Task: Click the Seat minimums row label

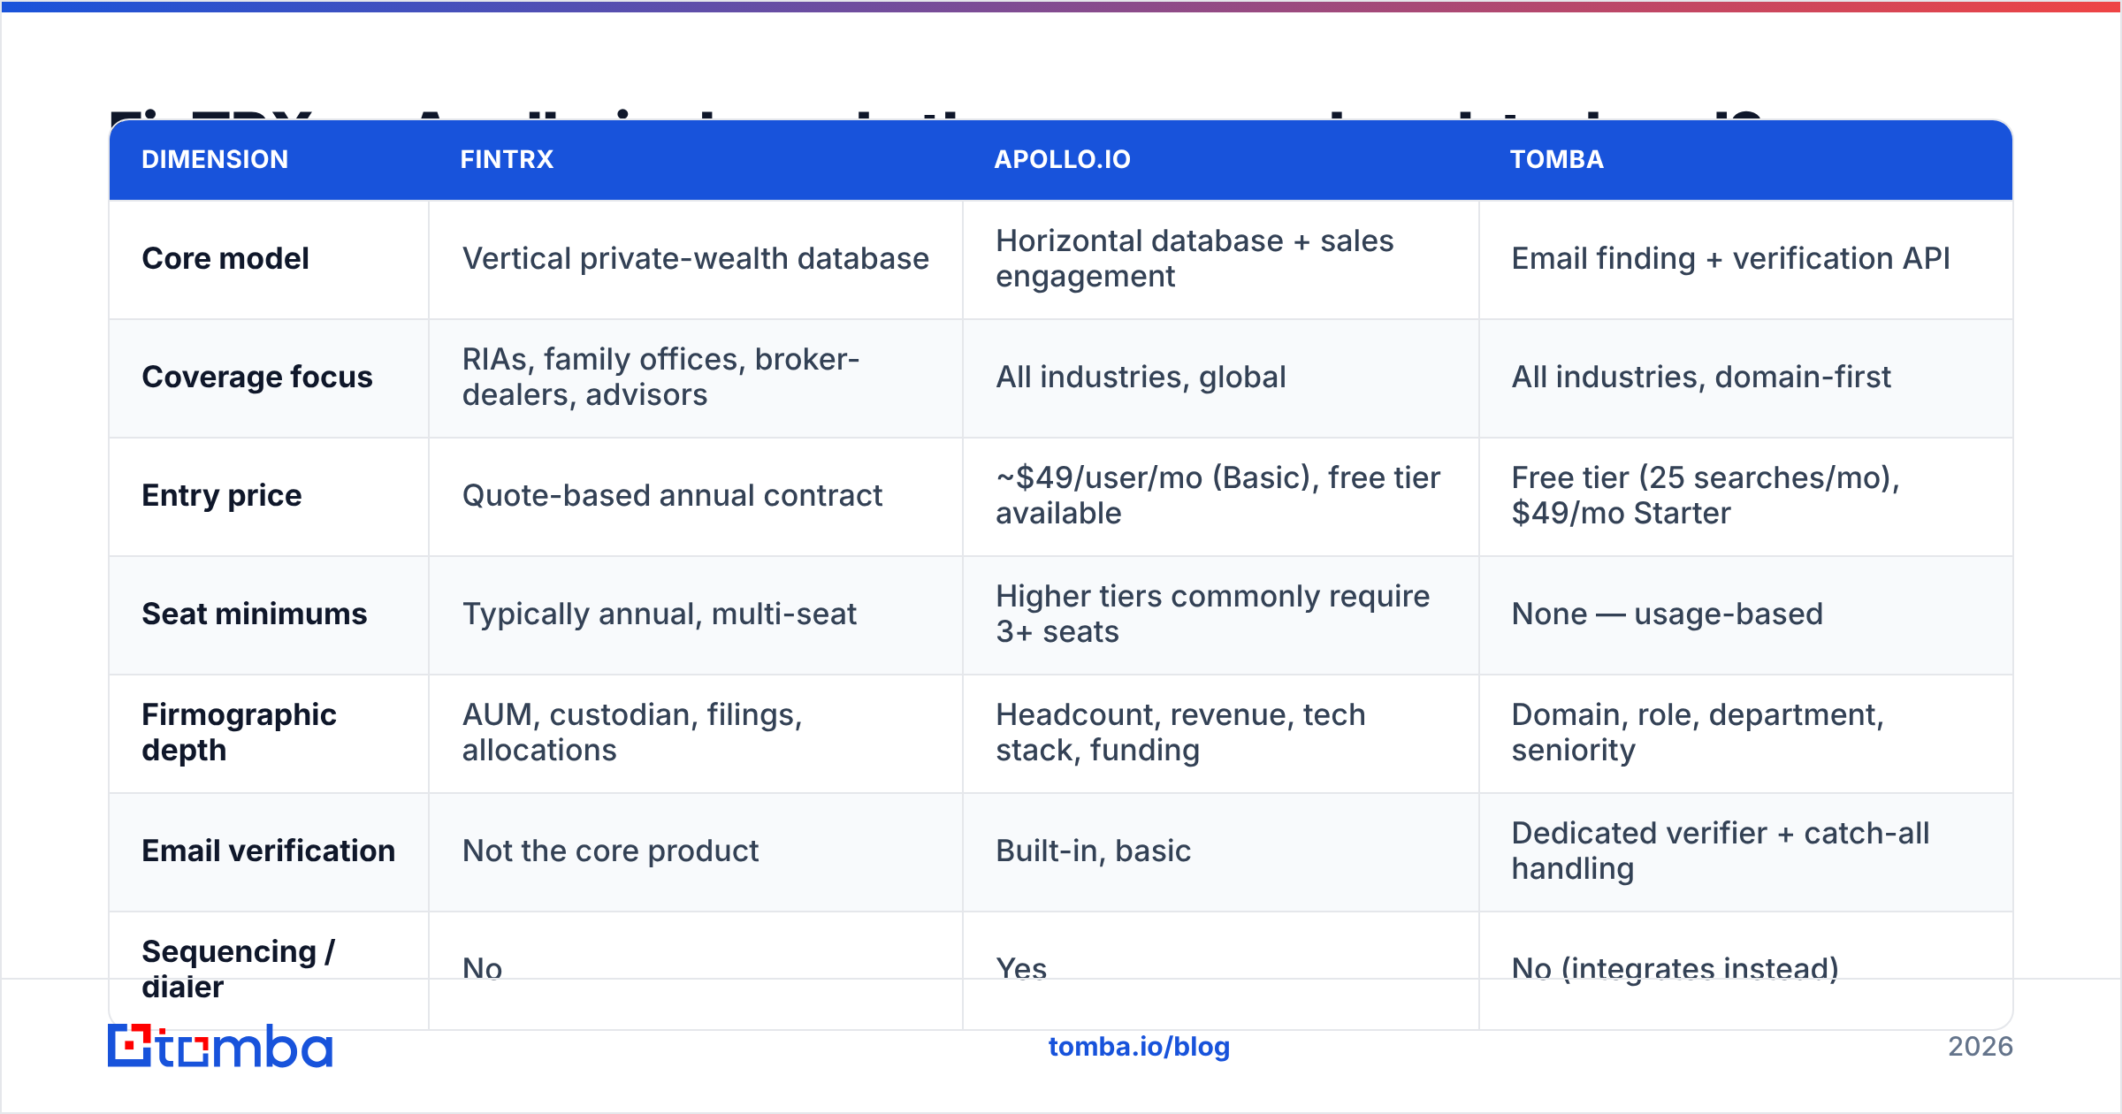Action: coord(255,614)
